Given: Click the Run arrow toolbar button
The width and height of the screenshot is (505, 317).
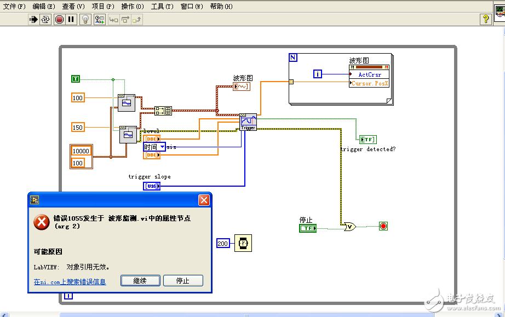Looking at the screenshot, I should 33,20.
